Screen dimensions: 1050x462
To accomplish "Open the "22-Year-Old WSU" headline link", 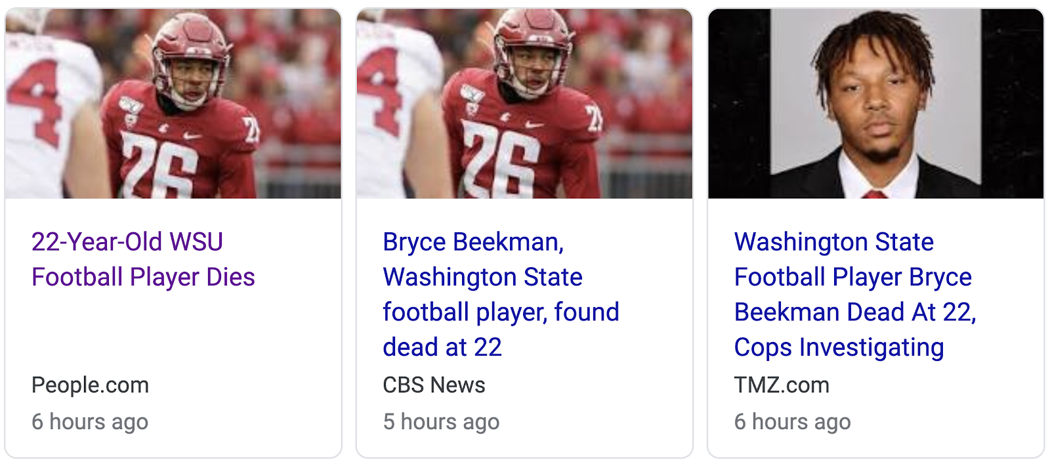I will 127,242.
